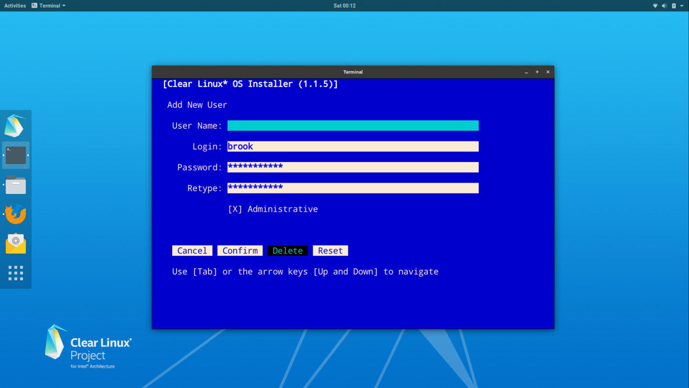Maximize the Terminal window
Viewport: 689px width, 388px height.
tap(537, 72)
